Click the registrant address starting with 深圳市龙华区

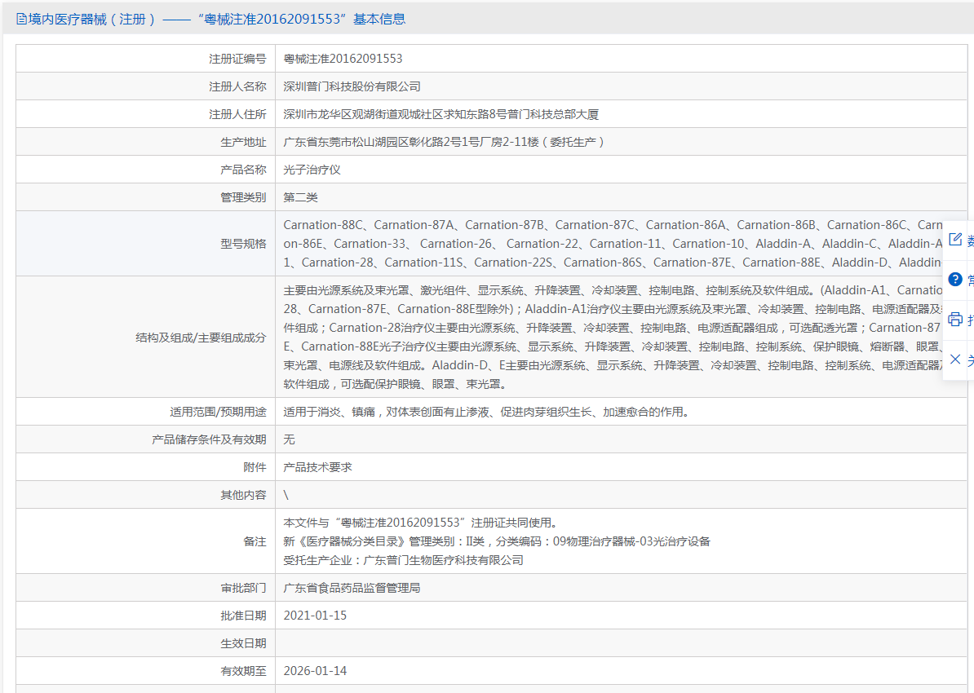(x=441, y=114)
